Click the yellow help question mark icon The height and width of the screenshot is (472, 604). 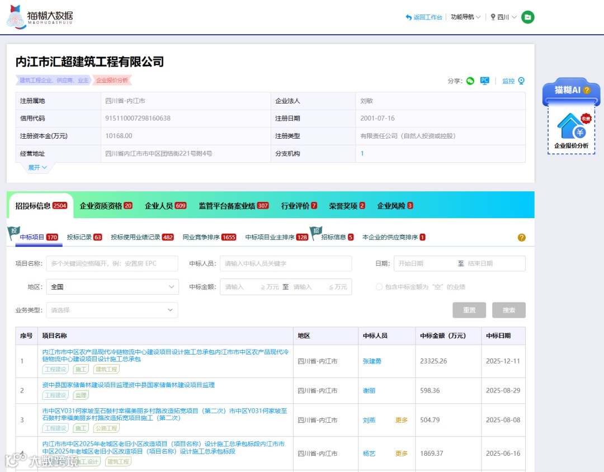click(521, 237)
